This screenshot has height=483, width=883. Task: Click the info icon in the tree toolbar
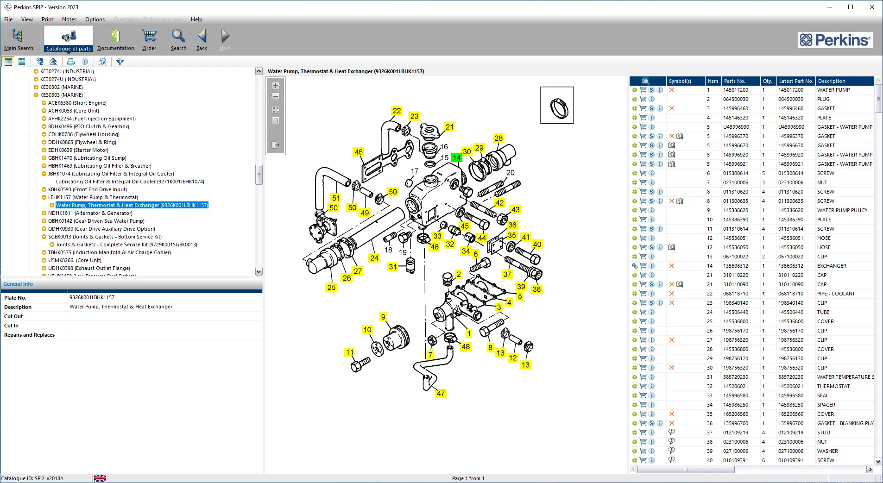[x=85, y=62]
